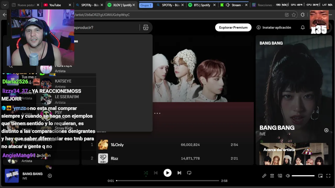Screen dimensions: 335x188
Task: Open Acerca del artista card
Action: (294, 154)
